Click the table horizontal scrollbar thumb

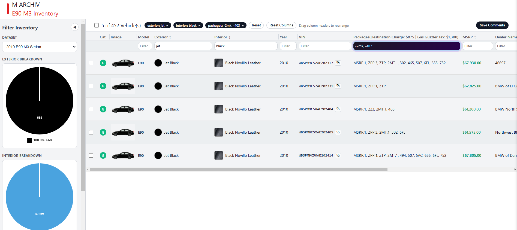(x=239, y=169)
